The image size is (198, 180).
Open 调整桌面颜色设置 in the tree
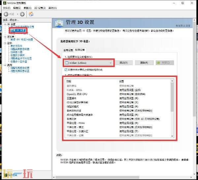pyautogui.click(x=20, y=49)
